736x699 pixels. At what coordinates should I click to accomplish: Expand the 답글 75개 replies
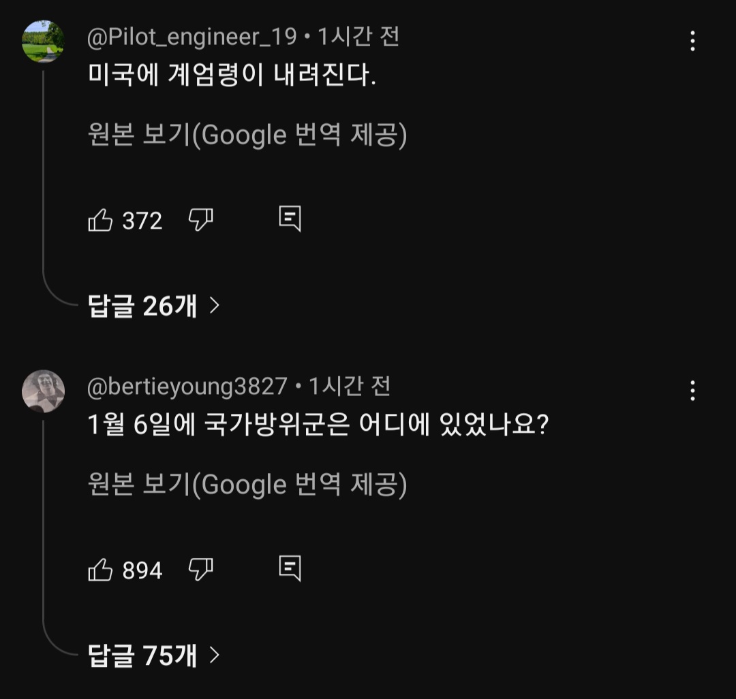[153, 655]
